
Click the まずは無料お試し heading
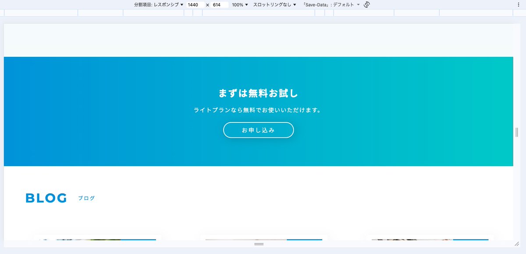tap(258, 92)
